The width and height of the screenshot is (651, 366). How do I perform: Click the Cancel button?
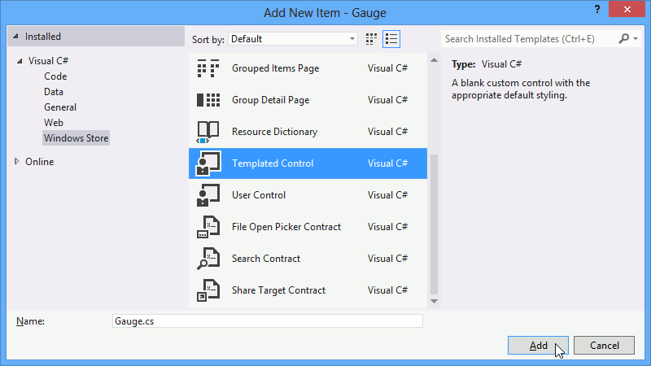604,345
